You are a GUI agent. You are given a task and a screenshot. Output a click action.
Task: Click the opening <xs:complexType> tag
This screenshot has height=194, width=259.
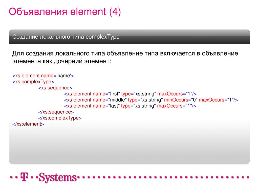click(x=33, y=82)
